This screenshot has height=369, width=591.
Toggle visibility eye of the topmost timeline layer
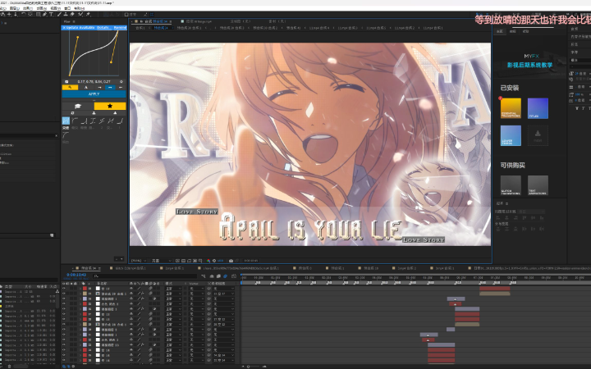click(64, 289)
